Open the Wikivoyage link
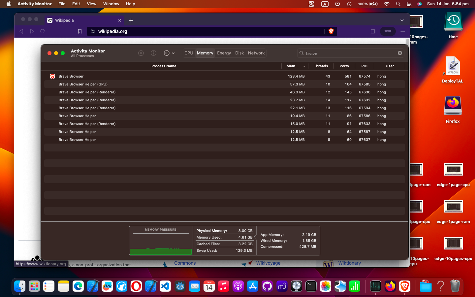Viewport: 475px width, 297px height. coord(268,263)
